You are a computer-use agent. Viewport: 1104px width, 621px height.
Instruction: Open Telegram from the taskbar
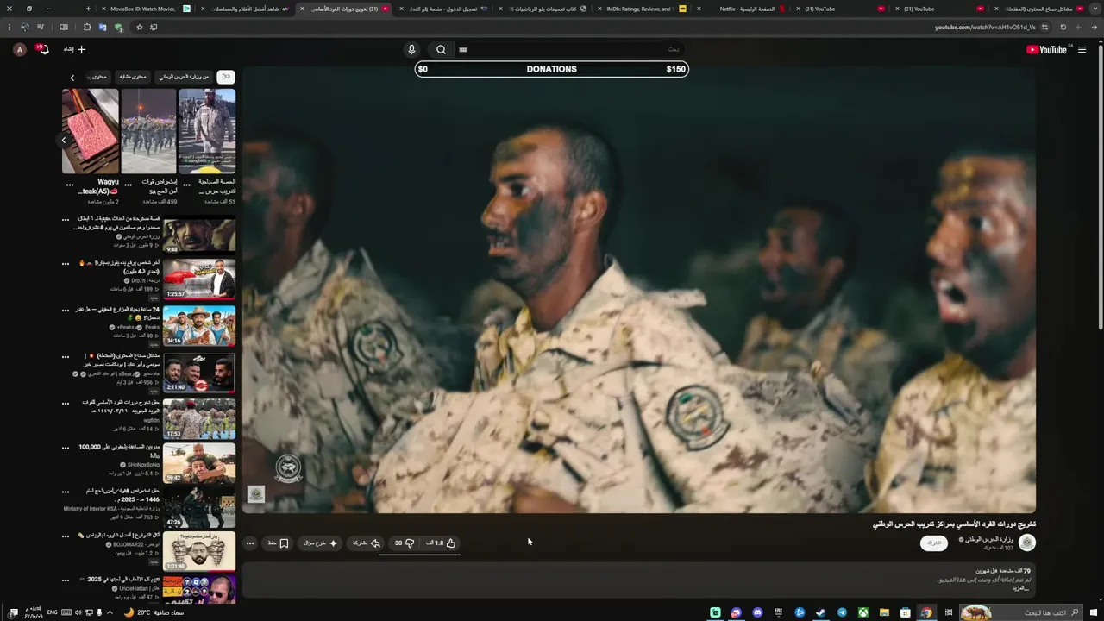(x=842, y=612)
